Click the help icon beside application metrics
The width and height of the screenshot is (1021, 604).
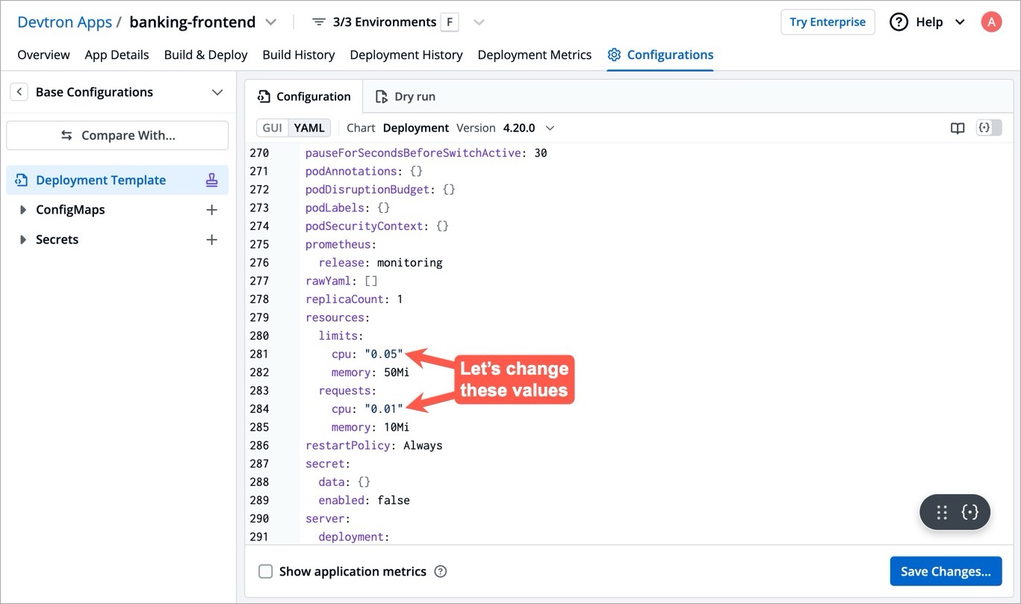coord(441,572)
